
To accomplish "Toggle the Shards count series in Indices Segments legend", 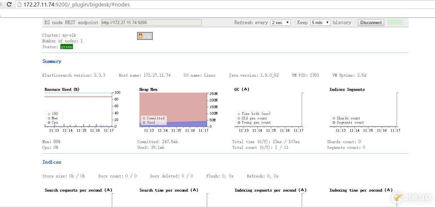I will (346, 118).
